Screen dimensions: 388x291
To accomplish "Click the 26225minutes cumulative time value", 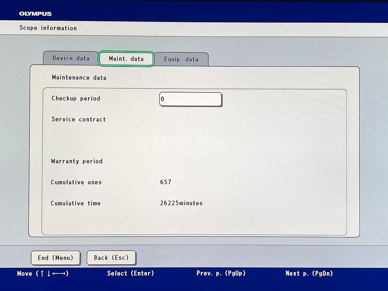I will pyautogui.click(x=181, y=203).
